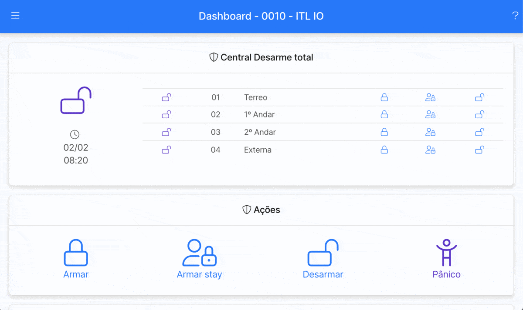Open the hamburger navigation menu
This screenshot has height=310, width=523.
15,16
